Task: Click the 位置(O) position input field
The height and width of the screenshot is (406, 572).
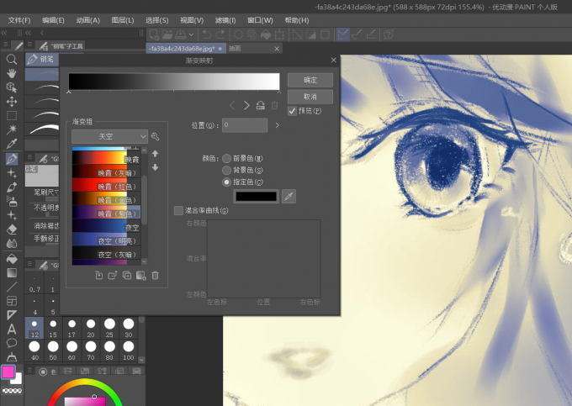Action: point(245,125)
